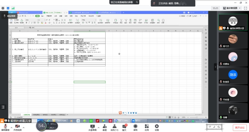The height and width of the screenshot is (132, 249).
Task: Start 录制 recording
Action: pyautogui.click(x=135, y=128)
